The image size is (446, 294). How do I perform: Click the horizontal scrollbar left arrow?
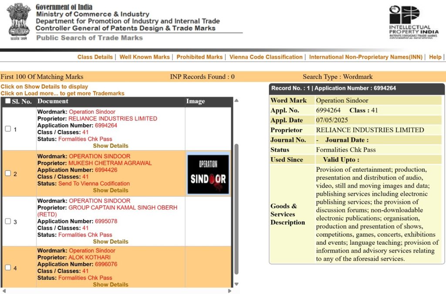(x=3, y=291)
